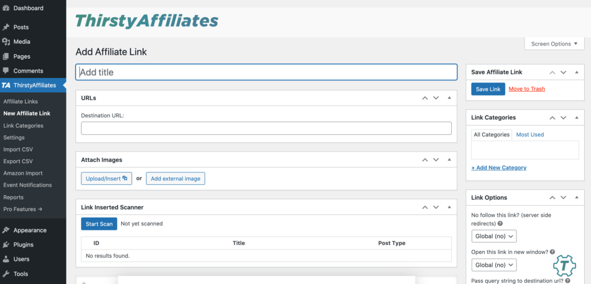
Task: Click the floating ThirstyAffiliates gear badge
Action: point(564,266)
